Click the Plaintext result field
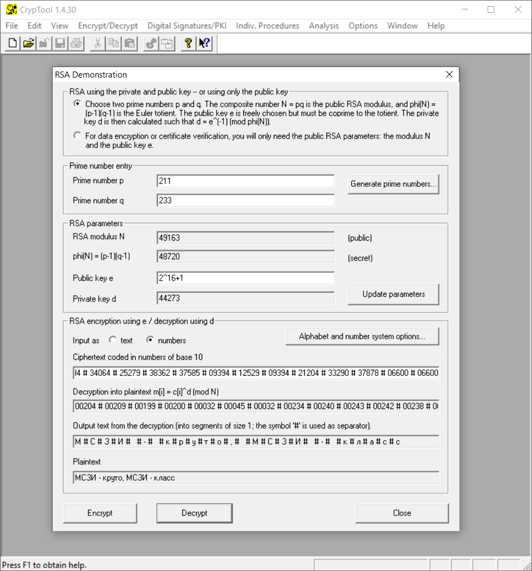The height and width of the screenshot is (571, 532). click(x=256, y=477)
